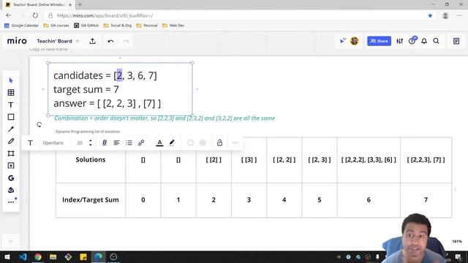Image resolution: width=468 pixels, height=263 pixels.
Task: Open text alignment options
Action: pyautogui.click(x=117, y=143)
